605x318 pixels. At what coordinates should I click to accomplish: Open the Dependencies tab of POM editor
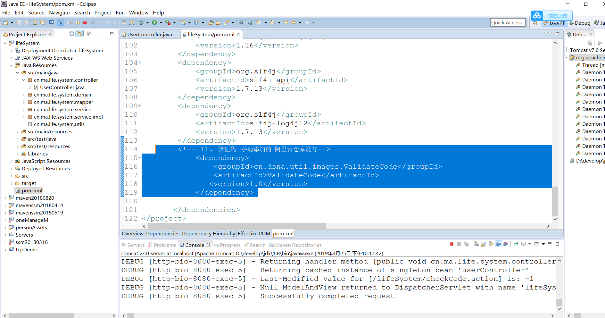coord(163,233)
